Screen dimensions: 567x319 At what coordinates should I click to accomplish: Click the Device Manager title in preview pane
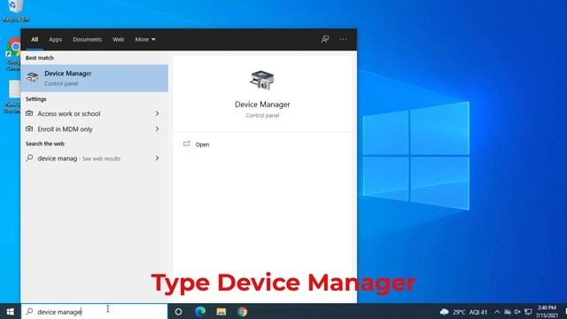(x=262, y=105)
